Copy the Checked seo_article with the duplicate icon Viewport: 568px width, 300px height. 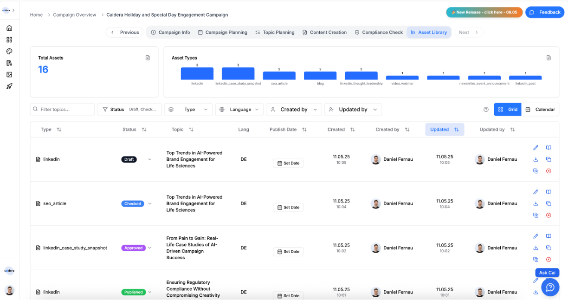[549, 203]
